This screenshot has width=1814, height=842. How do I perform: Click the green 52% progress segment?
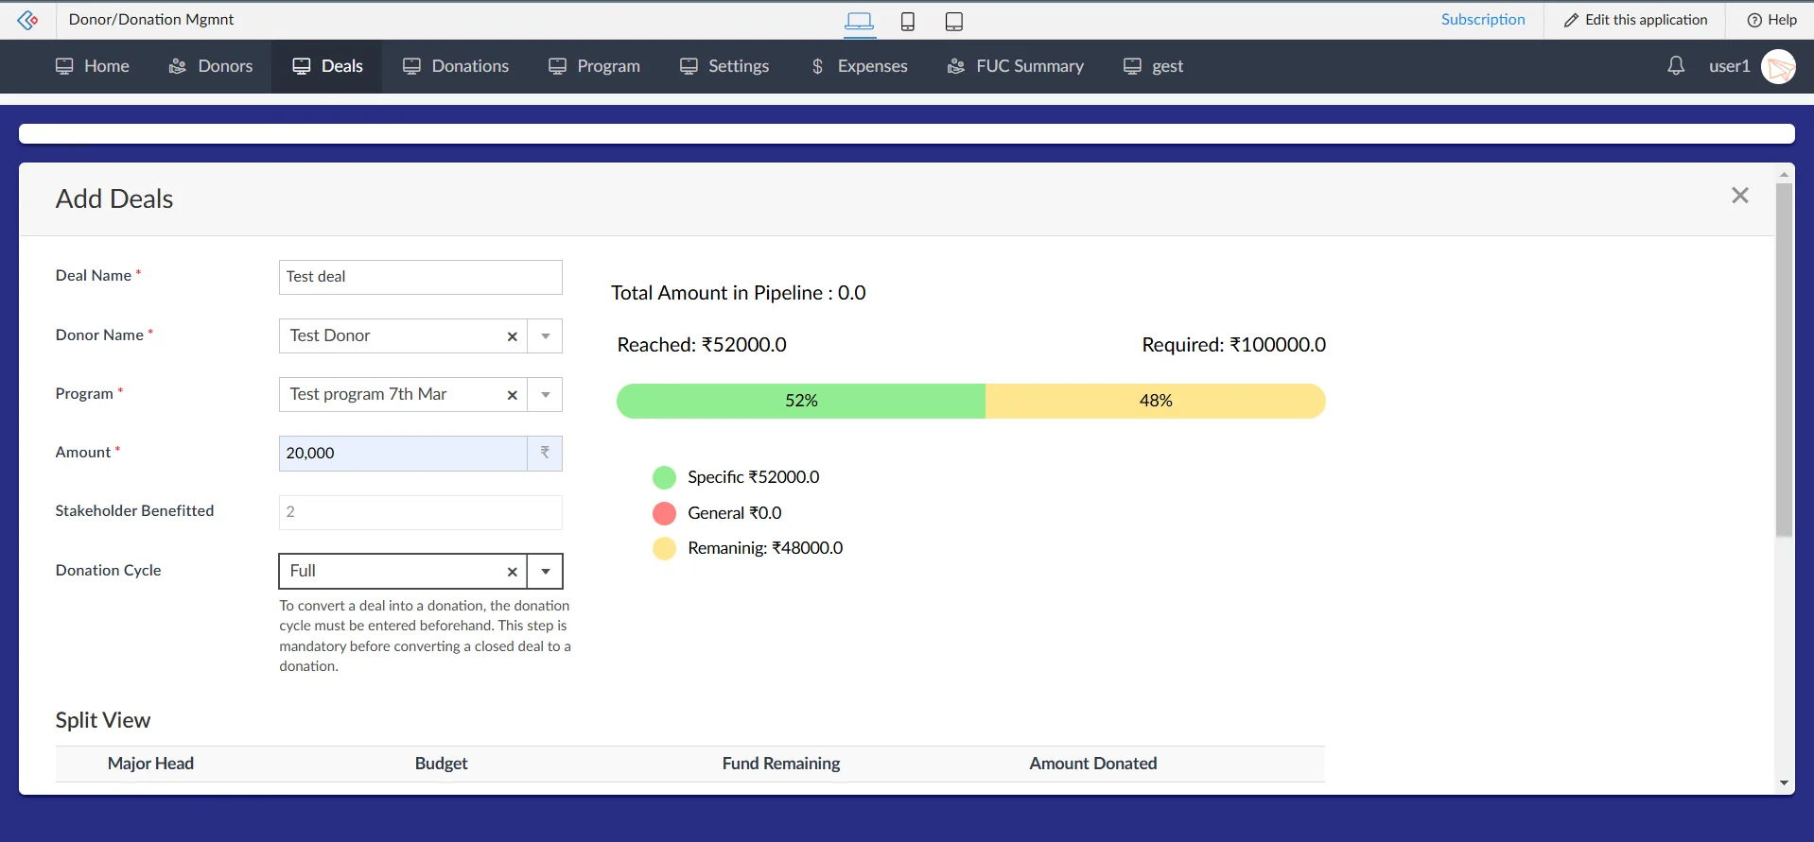(x=801, y=401)
